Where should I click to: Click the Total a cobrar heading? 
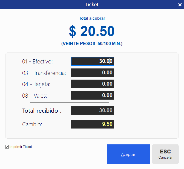[92, 18]
